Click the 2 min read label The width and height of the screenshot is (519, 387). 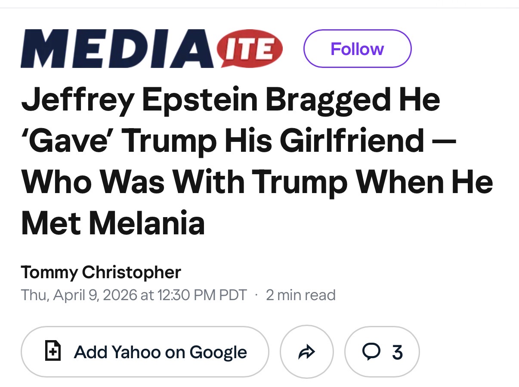(300, 295)
